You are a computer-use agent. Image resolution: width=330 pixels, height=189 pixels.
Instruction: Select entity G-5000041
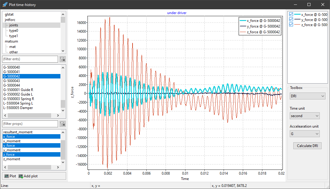click(32, 72)
